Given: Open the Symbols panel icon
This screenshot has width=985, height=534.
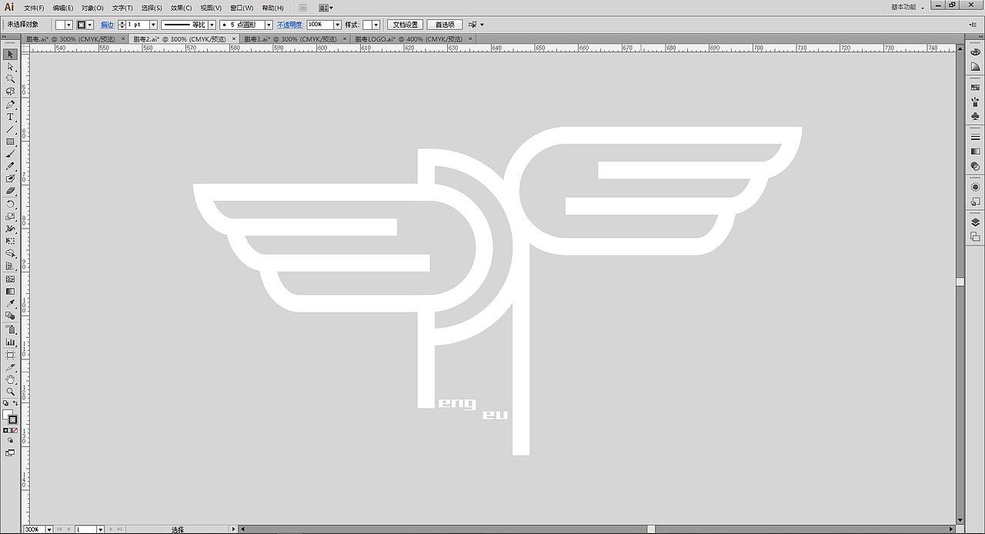Looking at the screenshot, I should (x=975, y=116).
